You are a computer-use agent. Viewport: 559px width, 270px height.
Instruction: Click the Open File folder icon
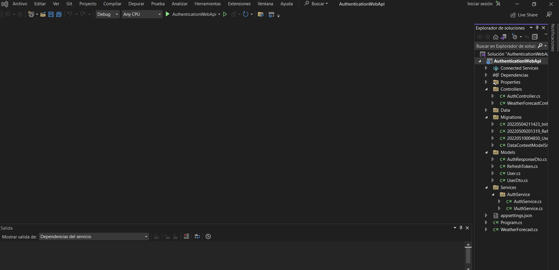pyautogui.click(x=43, y=14)
